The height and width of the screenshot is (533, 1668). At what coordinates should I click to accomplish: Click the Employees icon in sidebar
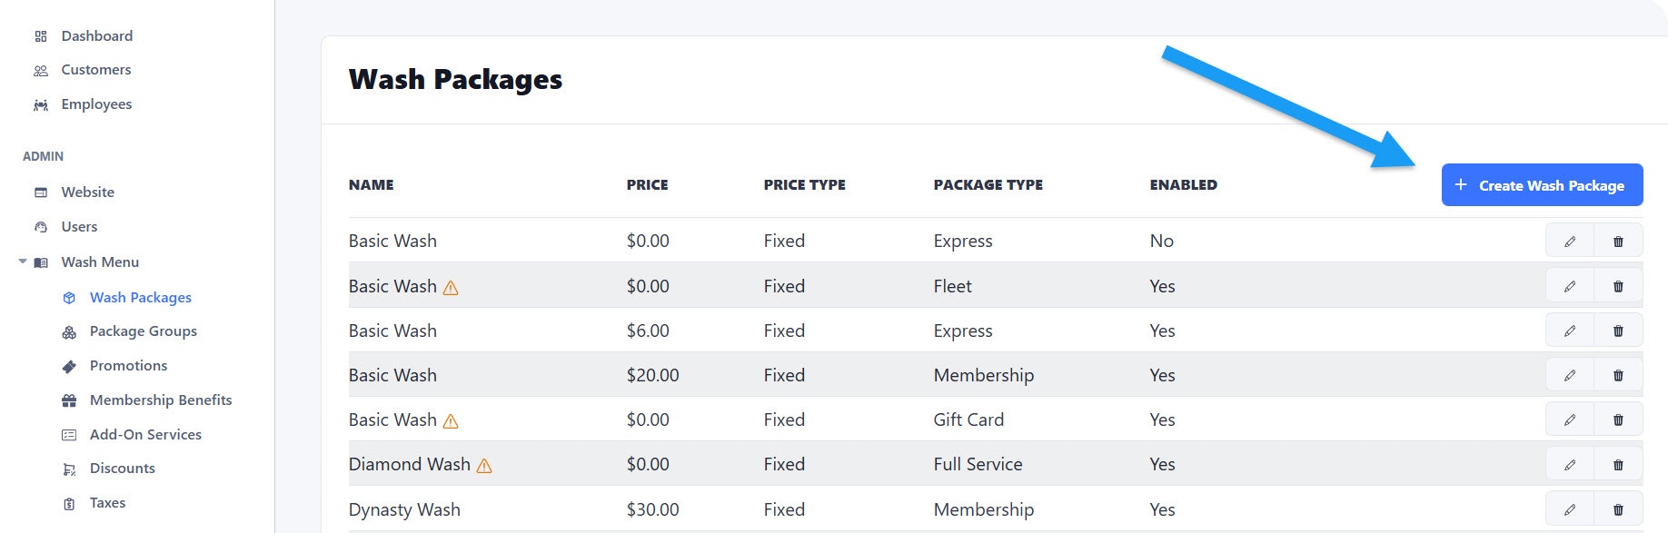coord(41,105)
